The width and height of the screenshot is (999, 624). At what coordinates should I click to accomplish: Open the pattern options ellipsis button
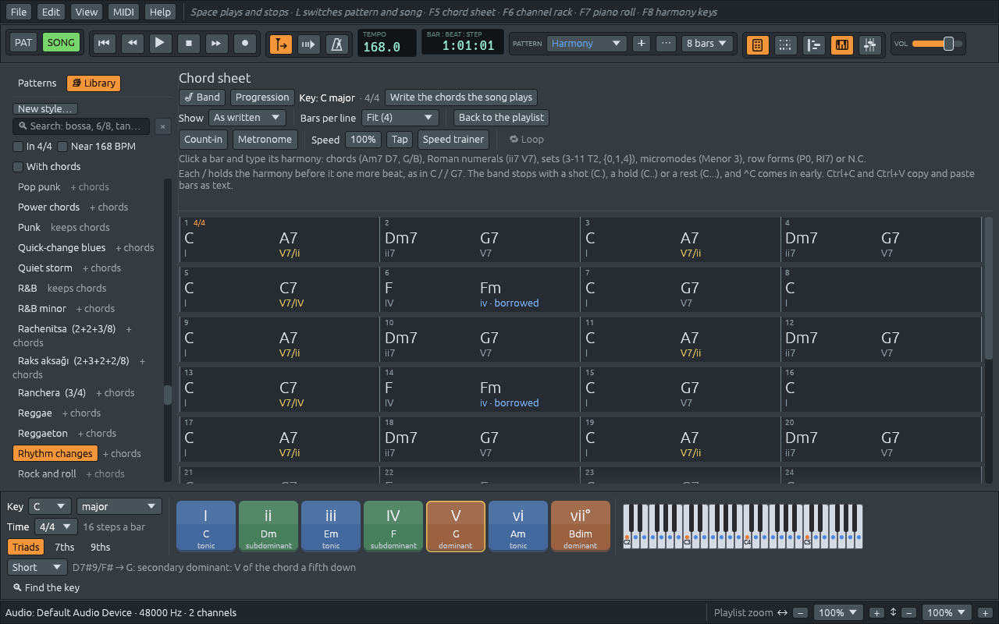pyautogui.click(x=666, y=44)
